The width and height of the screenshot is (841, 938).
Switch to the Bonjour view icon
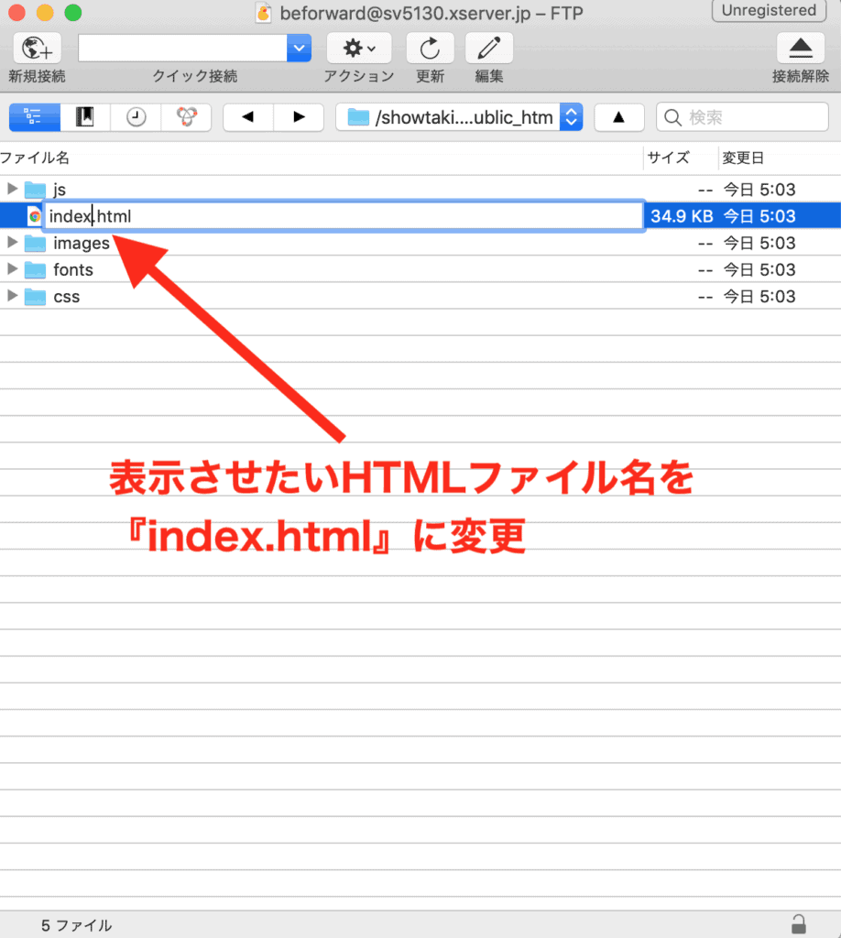click(x=186, y=116)
